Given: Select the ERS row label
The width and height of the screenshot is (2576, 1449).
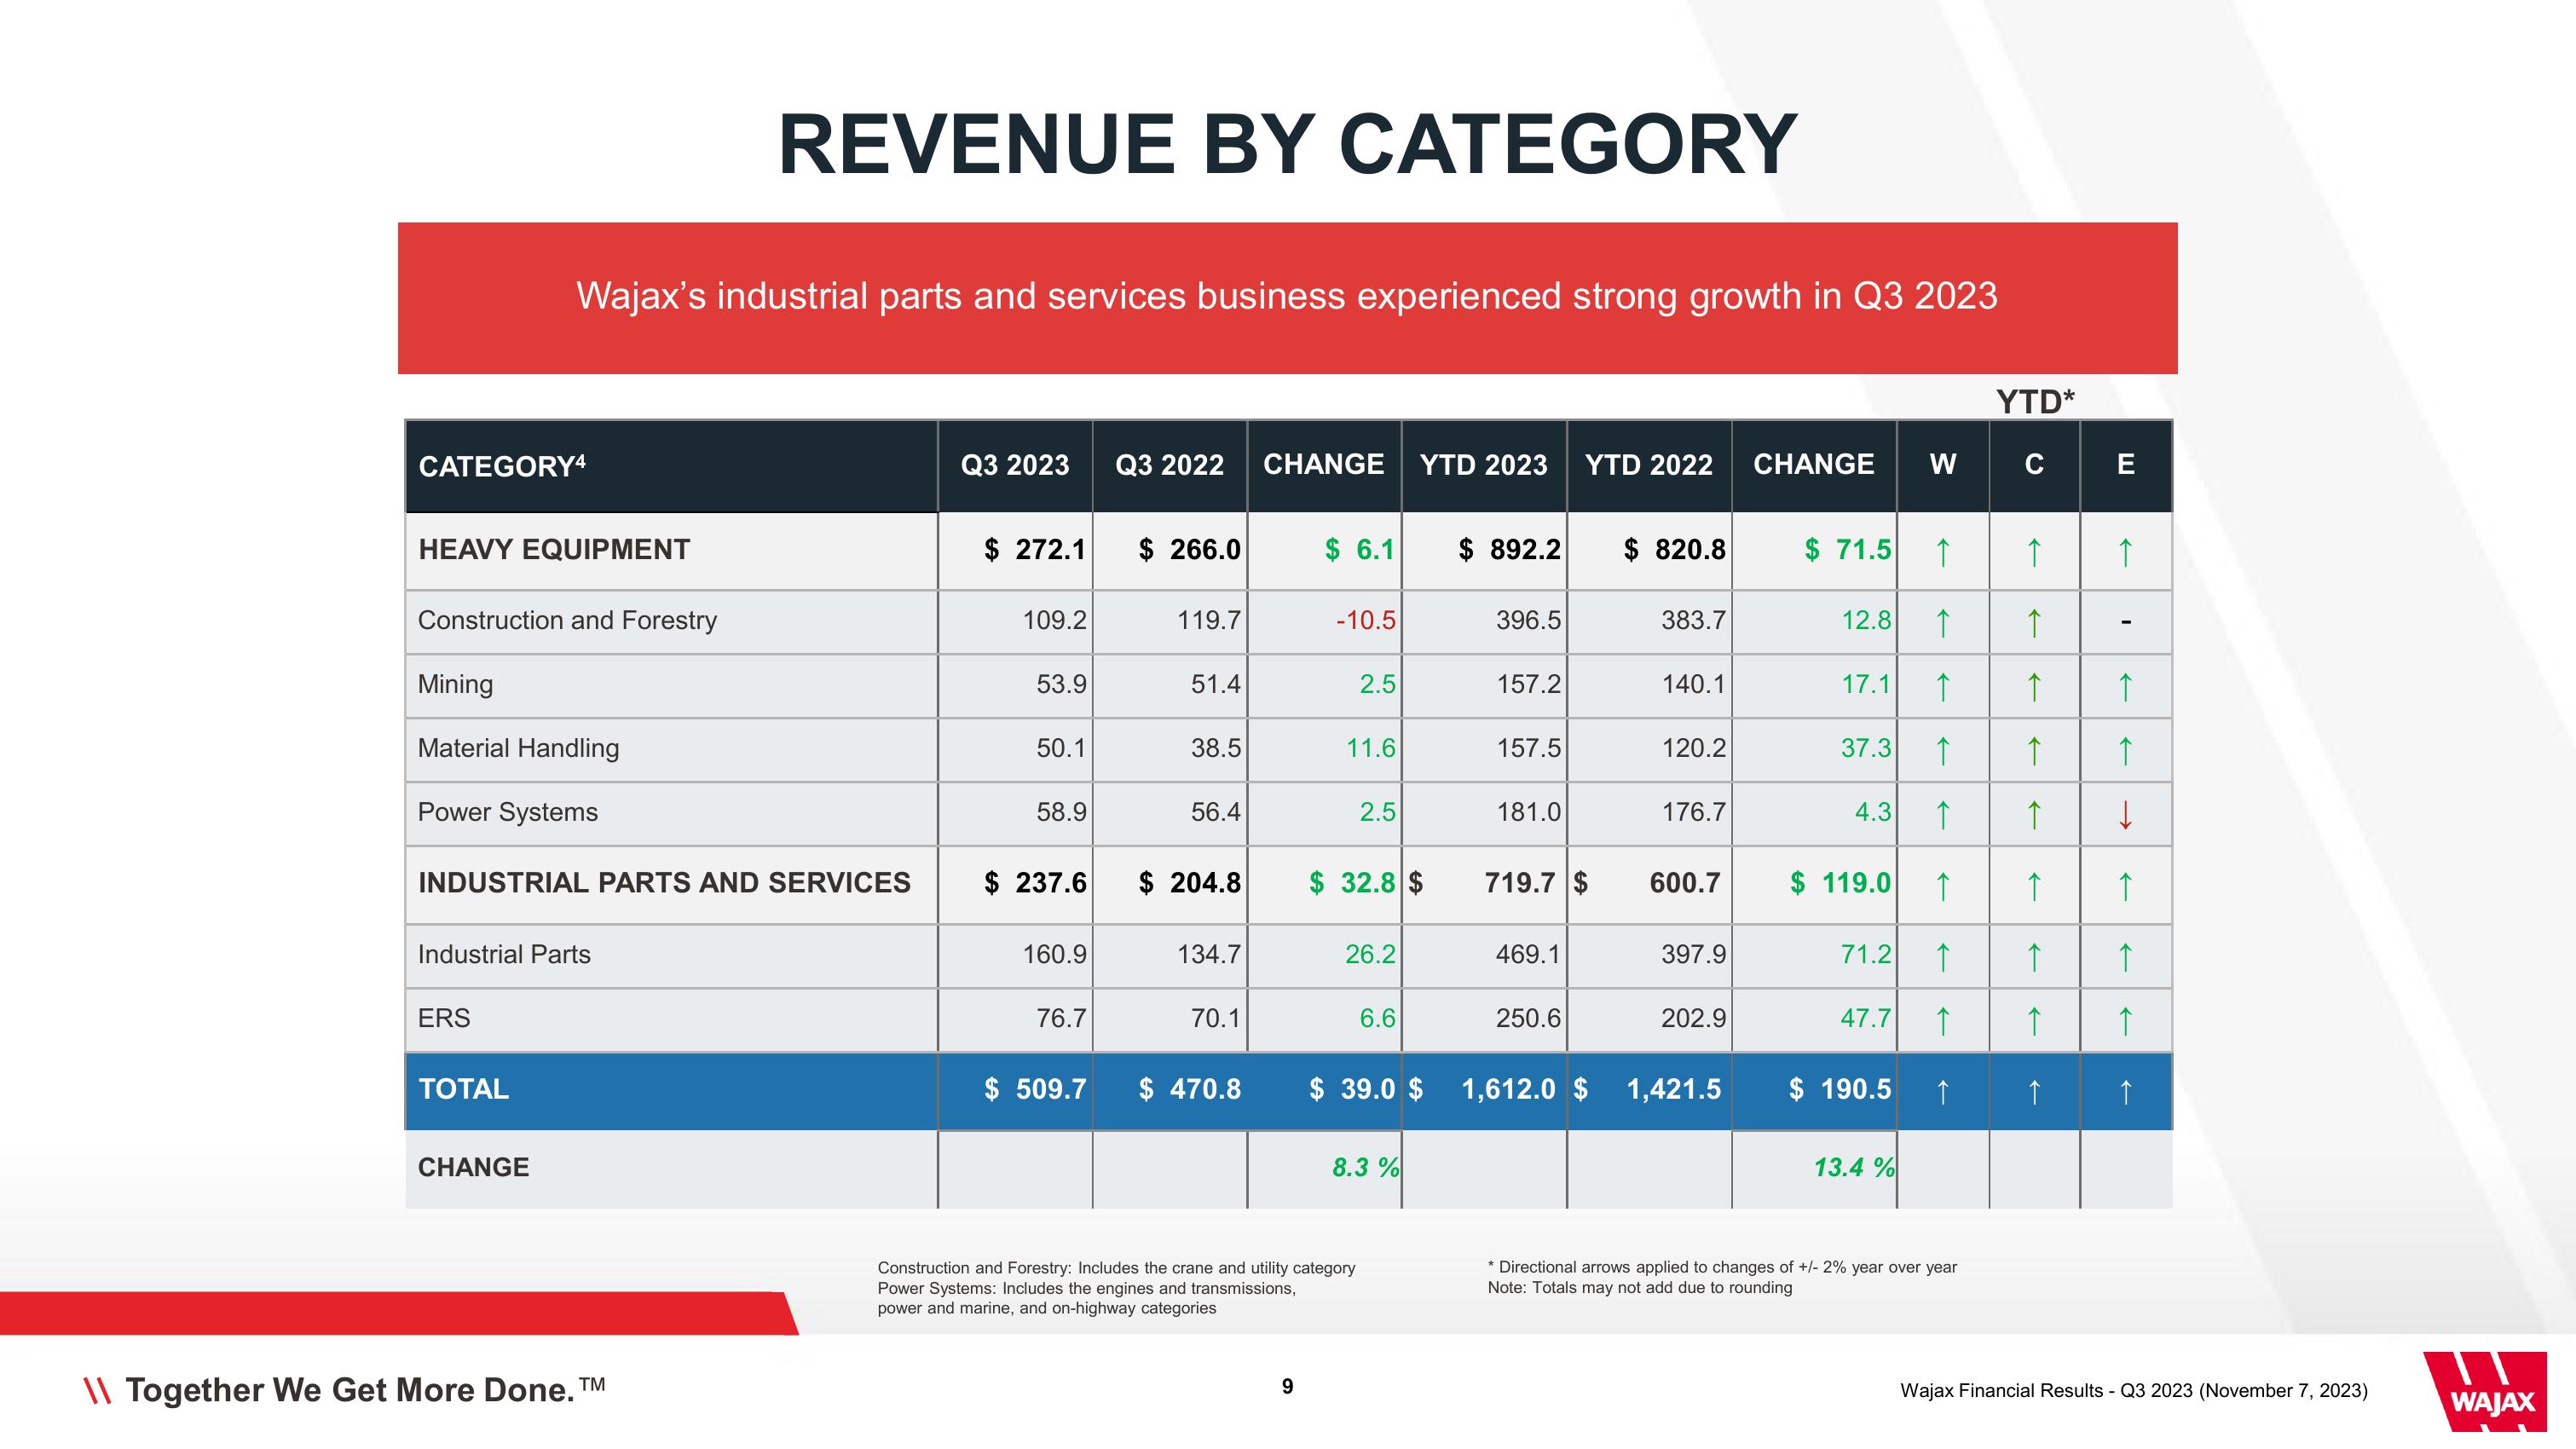Looking at the screenshot, I should click(444, 1019).
